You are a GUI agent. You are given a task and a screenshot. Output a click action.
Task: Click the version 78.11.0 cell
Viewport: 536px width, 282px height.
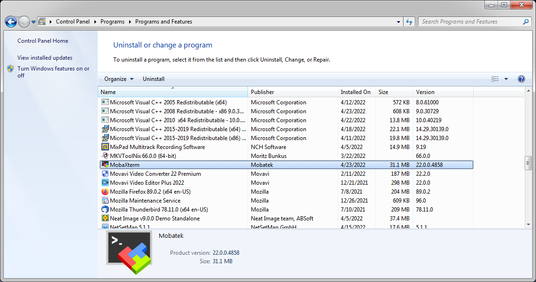point(424,210)
